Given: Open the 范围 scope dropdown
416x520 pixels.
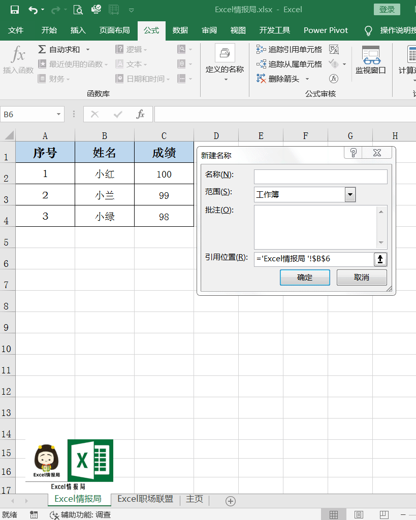Looking at the screenshot, I should click(350, 194).
